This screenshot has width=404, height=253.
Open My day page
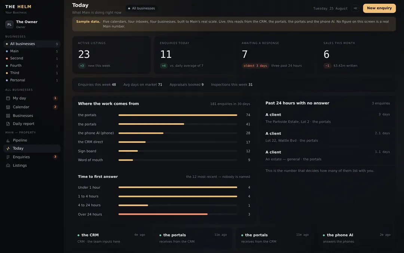(x=32, y=98)
